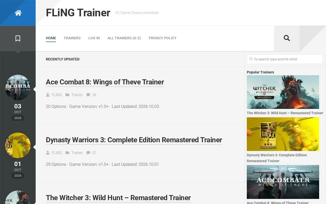Click the 'Popular Trainers' heading
This screenshot has height=204, width=326.
coord(260,72)
